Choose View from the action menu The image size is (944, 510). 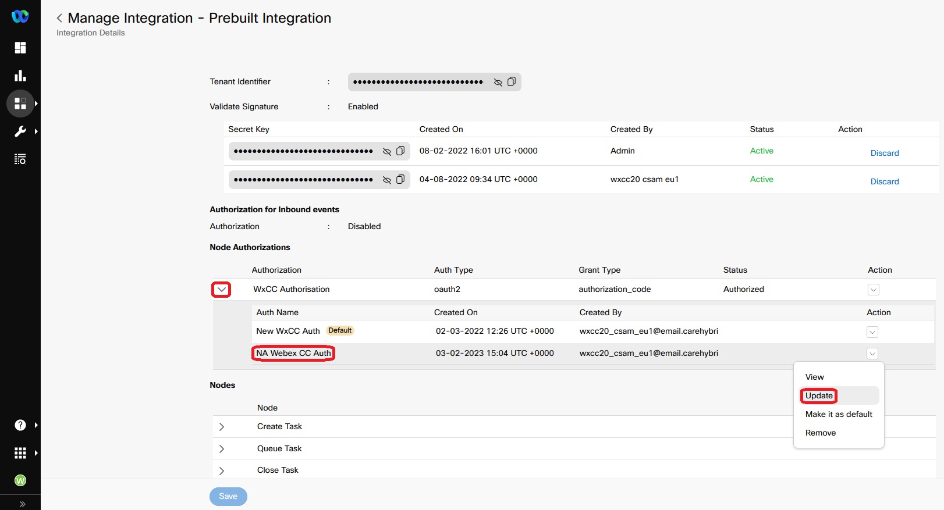pyautogui.click(x=815, y=377)
